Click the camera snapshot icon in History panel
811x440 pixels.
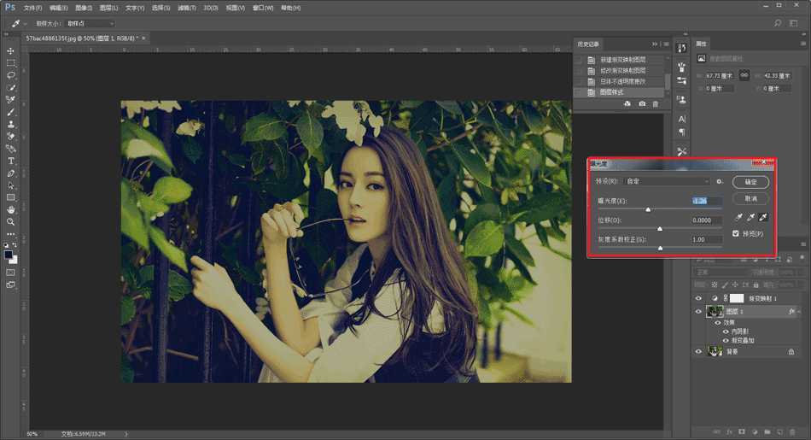642,103
